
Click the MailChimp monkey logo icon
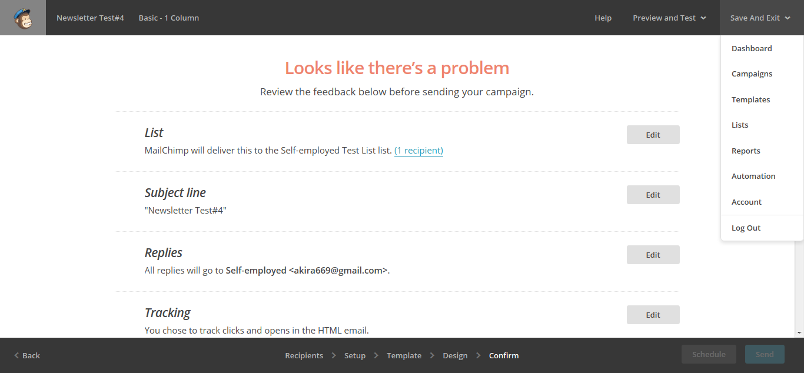click(23, 18)
